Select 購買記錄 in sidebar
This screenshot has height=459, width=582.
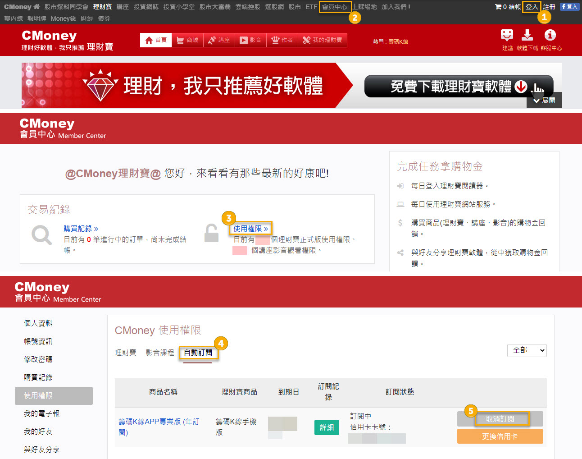click(38, 377)
